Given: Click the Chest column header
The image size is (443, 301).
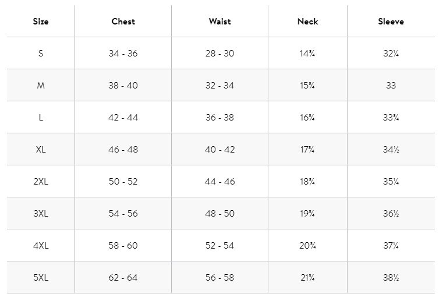Looking at the screenshot, I should (x=123, y=22).
